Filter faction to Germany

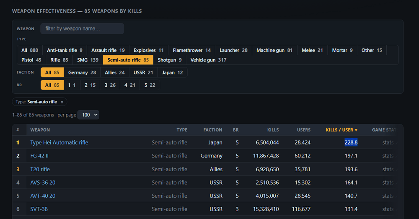click(82, 72)
